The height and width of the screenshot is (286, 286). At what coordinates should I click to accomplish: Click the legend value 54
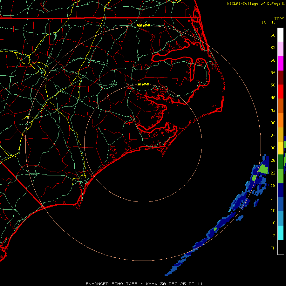tap(273, 72)
